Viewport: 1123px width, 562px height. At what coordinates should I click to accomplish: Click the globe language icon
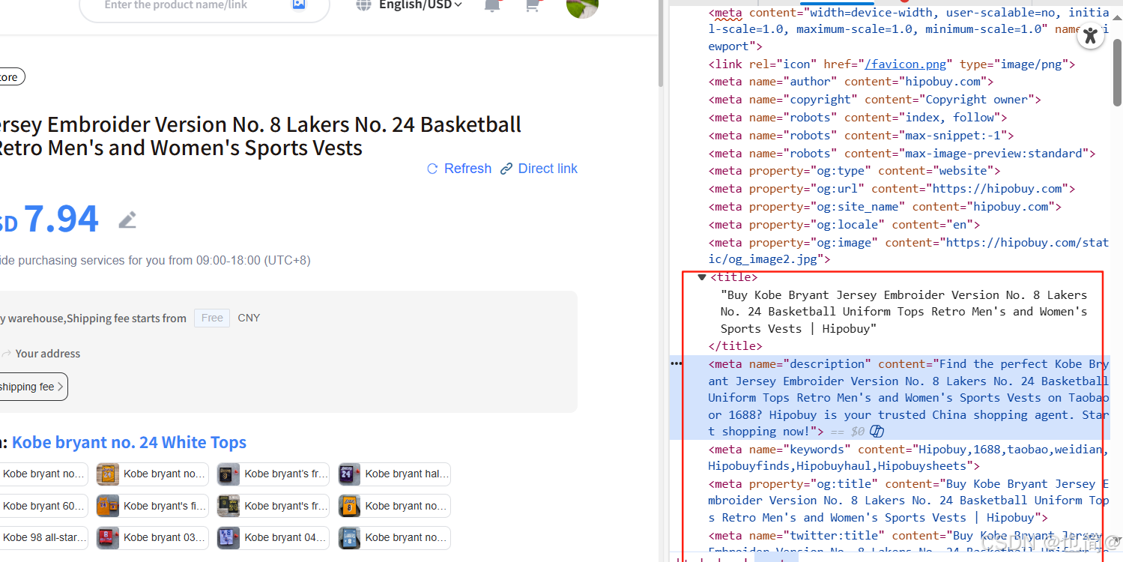363,5
